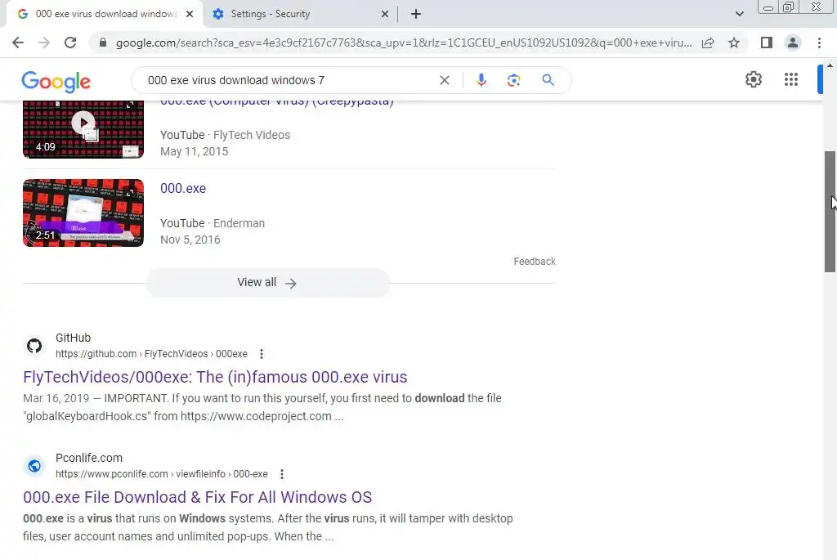Image resolution: width=837 pixels, height=560 pixels.
Task: Open Google quick settings gear
Action: tap(753, 79)
